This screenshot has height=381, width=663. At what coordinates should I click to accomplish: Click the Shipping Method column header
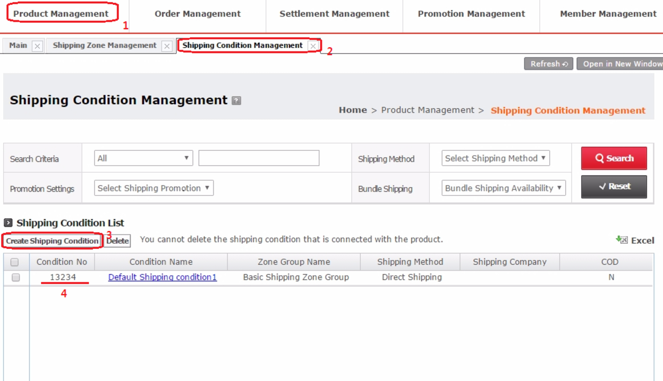point(410,262)
